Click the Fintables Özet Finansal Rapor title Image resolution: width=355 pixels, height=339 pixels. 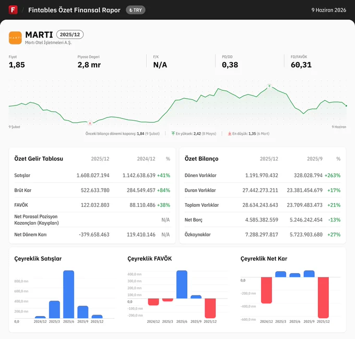pos(74,10)
